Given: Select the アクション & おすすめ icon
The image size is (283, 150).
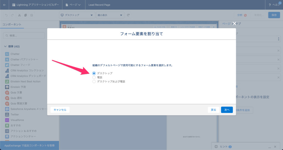Looking at the screenshot, I should [7, 131].
